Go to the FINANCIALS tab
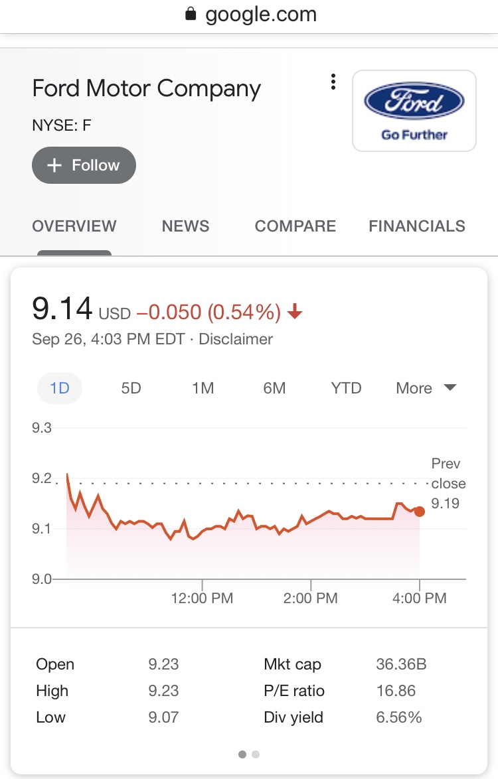The image size is (498, 779). [x=417, y=226]
